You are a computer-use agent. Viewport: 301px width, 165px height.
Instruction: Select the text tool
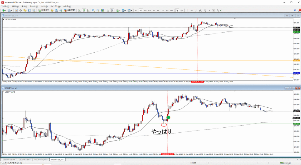tap(209, 10)
